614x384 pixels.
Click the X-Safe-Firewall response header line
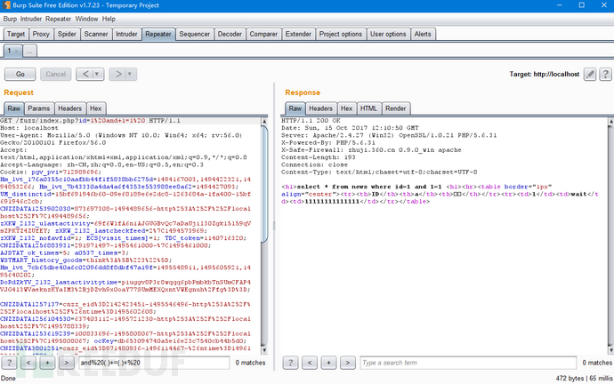371,149
